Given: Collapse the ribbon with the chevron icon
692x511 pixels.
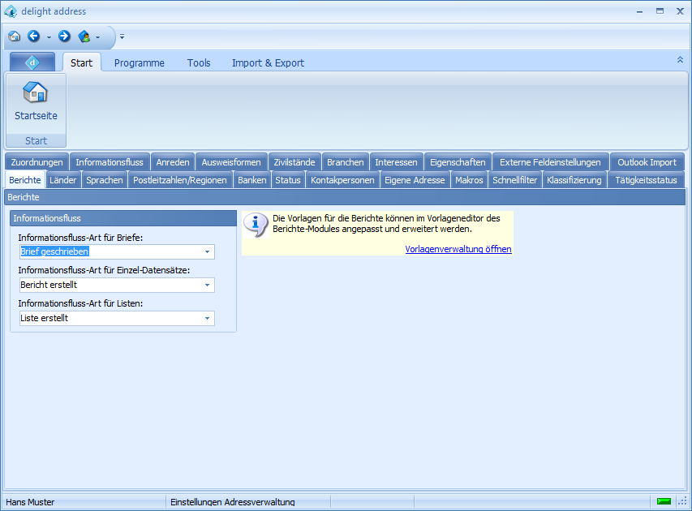Looking at the screenshot, I should pyautogui.click(x=680, y=60).
